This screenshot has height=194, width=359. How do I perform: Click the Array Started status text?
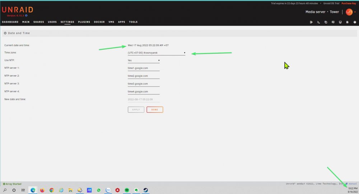[14, 184]
